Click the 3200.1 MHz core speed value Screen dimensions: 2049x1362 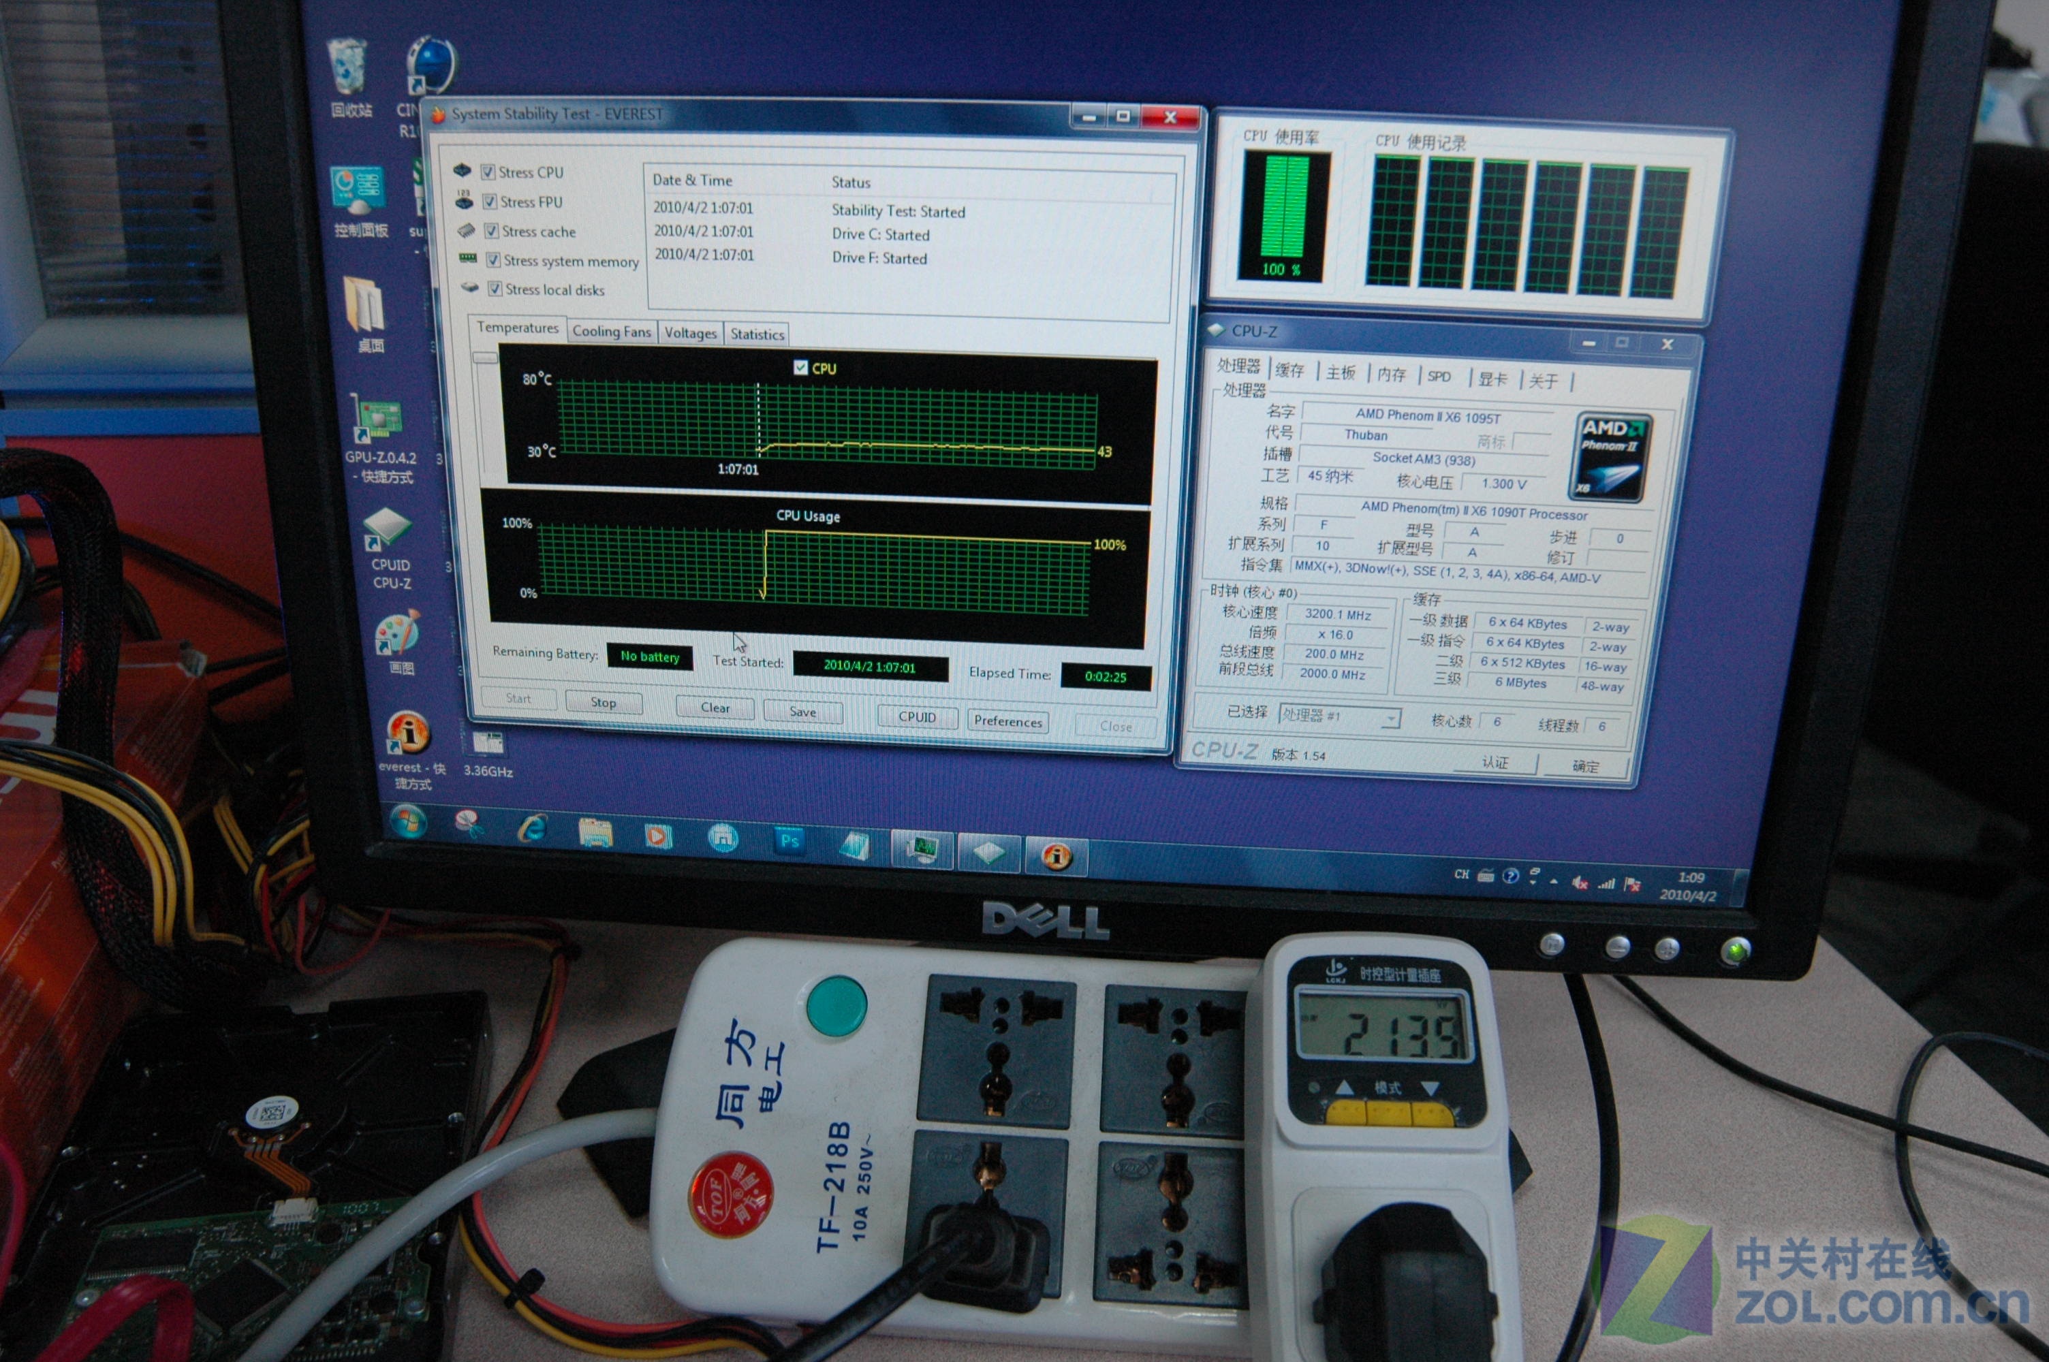point(1338,614)
